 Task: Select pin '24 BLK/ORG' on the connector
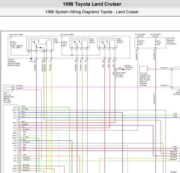[x=25, y=165]
